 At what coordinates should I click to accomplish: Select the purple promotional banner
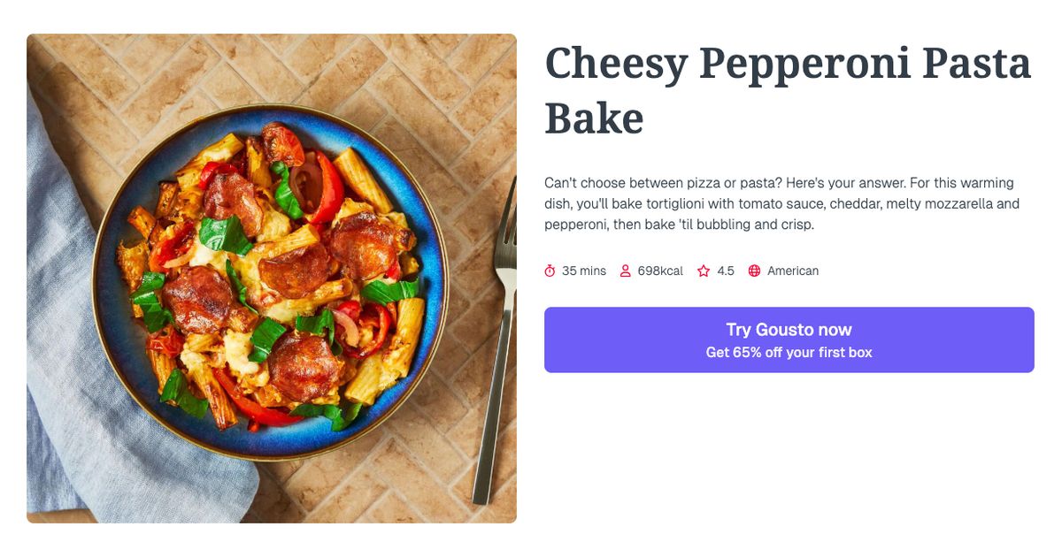[x=789, y=340]
